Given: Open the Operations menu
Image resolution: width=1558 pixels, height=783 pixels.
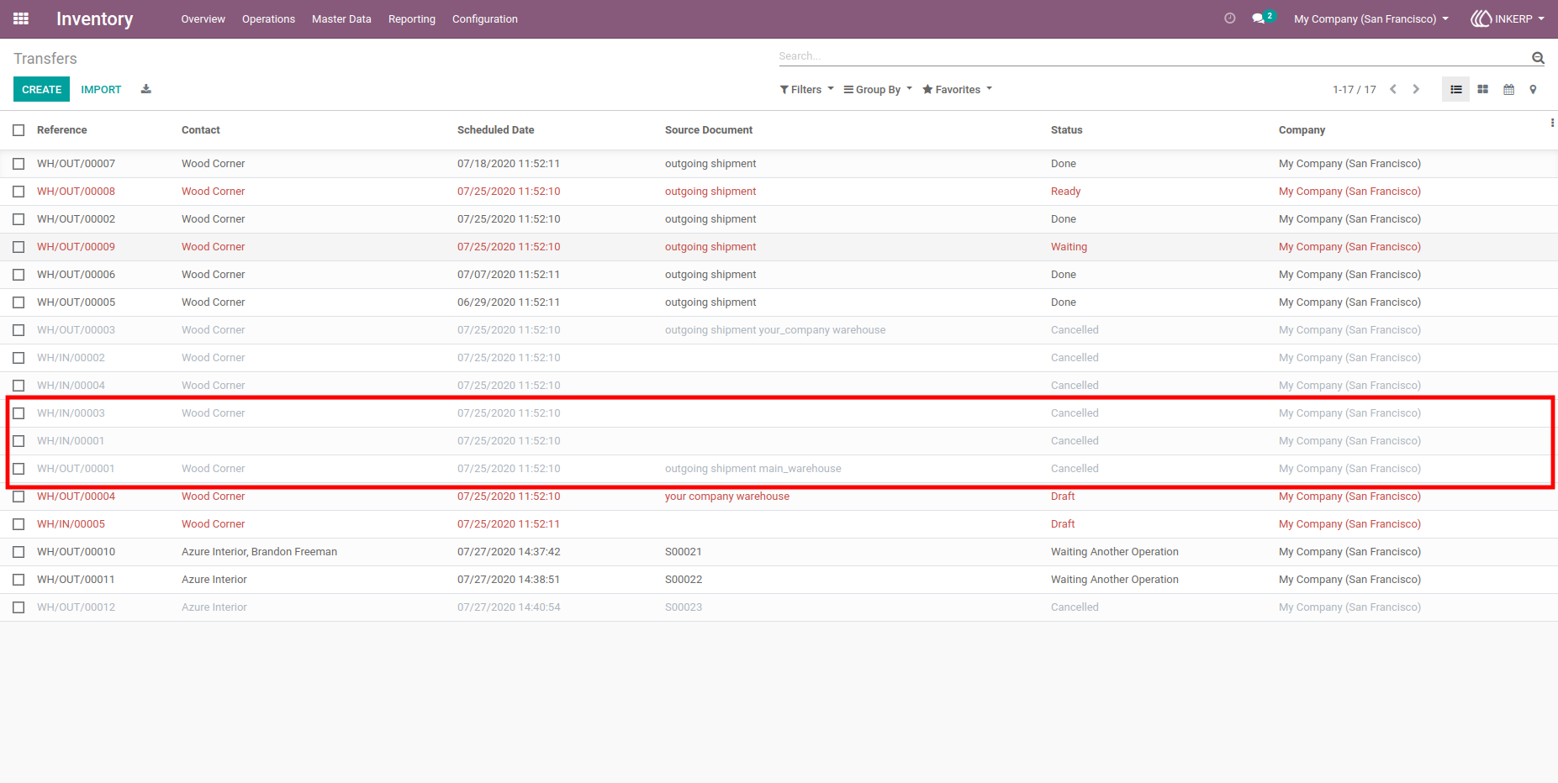Looking at the screenshot, I should coord(268,18).
